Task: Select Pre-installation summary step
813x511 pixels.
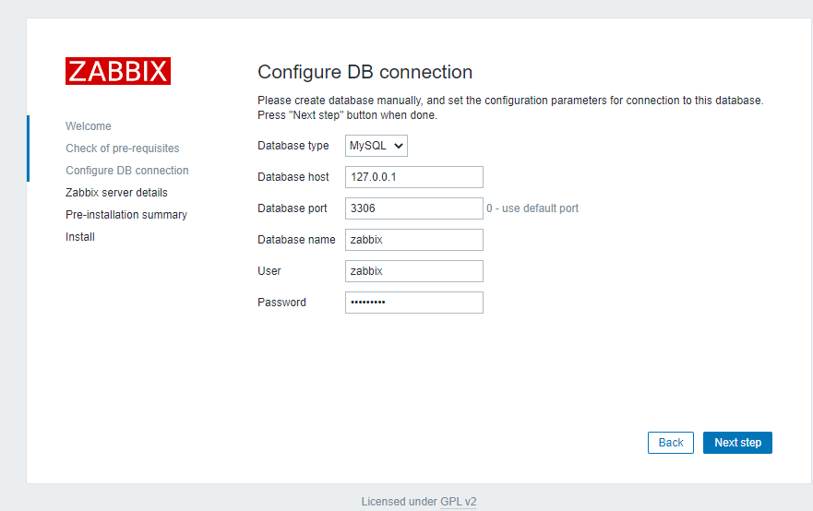Action: pyautogui.click(x=126, y=215)
